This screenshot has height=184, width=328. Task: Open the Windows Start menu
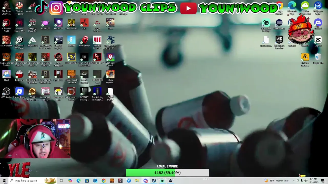(4, 181)
